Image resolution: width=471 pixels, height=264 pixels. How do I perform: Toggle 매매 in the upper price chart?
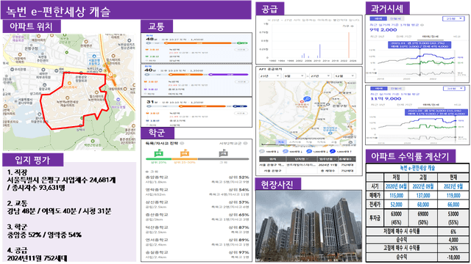tap(378, 18)
